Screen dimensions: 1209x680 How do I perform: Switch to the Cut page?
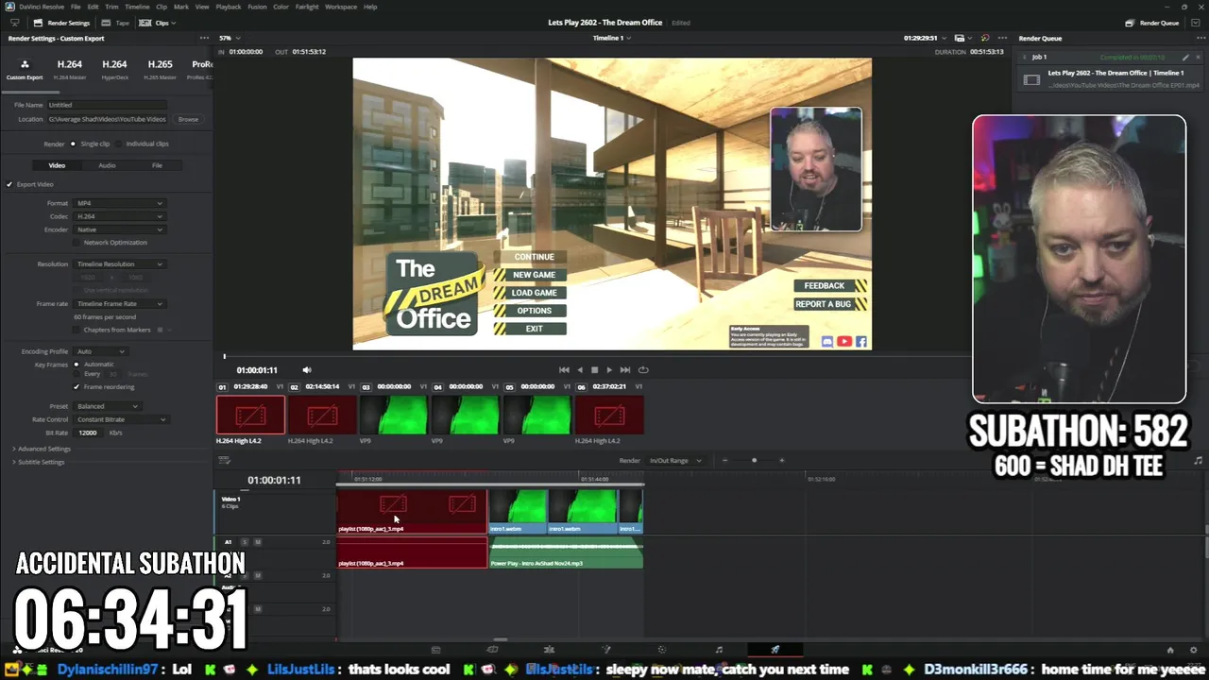pos(492,650)
